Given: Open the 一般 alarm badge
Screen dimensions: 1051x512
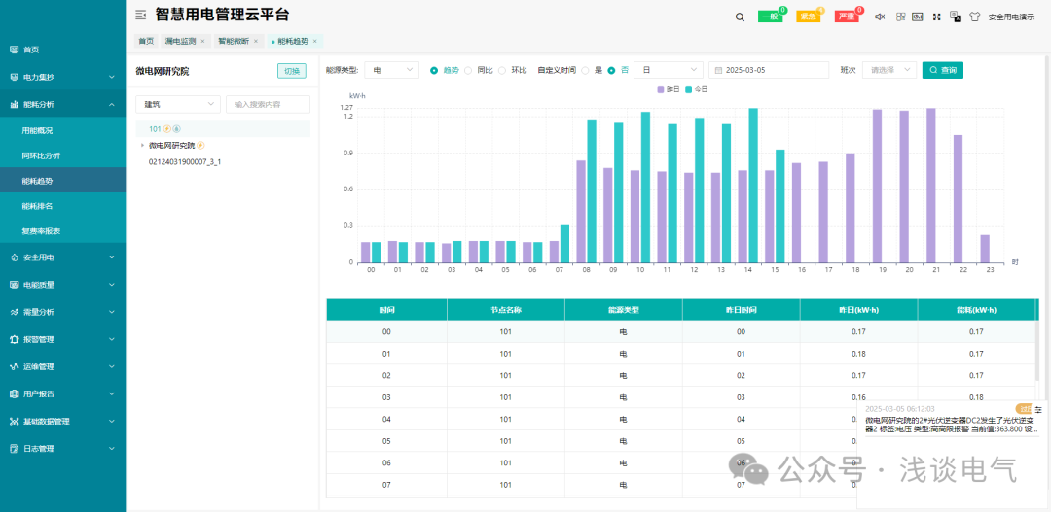Looking at the screenshot, I should pyautogui.click(x=771, y=17).
